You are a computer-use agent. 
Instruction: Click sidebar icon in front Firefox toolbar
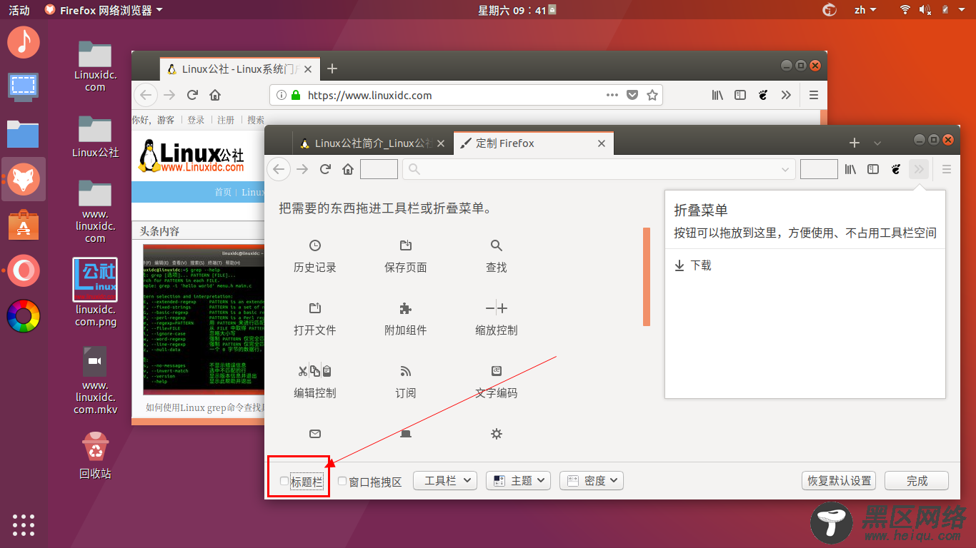click(x=872, y=169)
